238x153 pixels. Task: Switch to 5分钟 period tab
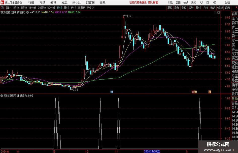pos(24,8)
